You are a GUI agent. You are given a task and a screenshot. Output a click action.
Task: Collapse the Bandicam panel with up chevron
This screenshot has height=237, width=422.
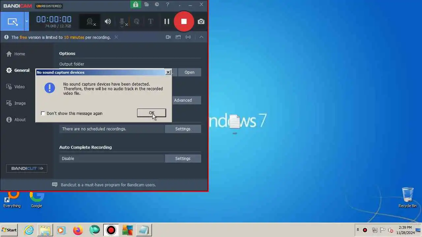tap(201, 37)
